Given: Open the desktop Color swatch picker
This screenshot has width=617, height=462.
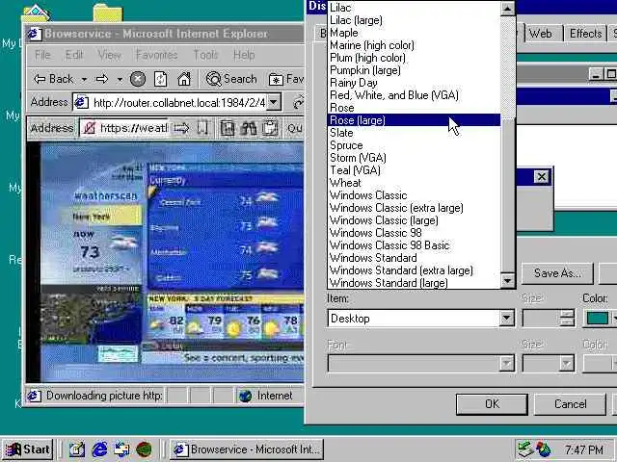Looking at the screenshot, I should [598, 319].
